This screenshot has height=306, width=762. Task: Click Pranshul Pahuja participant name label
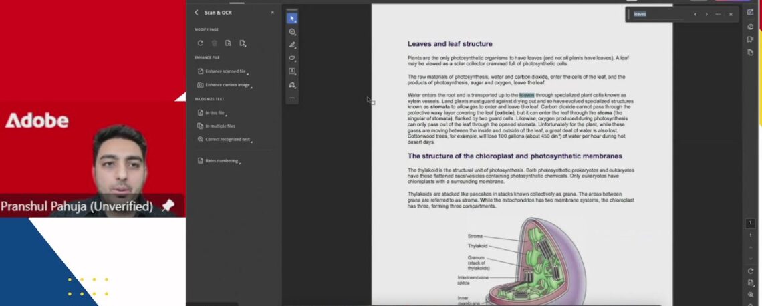coord(77,206)
